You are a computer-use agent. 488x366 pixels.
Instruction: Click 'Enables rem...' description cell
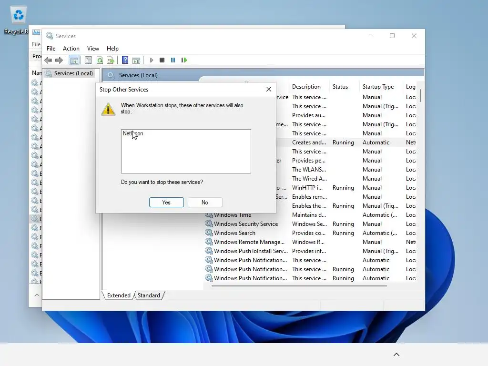[309, 196]
